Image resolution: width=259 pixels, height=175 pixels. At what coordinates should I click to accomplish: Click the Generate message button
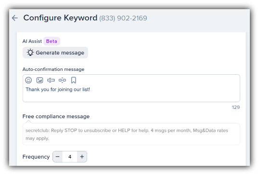[x=55, y=53]
